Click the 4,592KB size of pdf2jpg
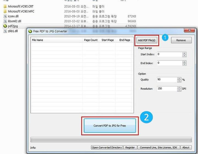The height and width of the screenshot is (154, 198). coord(131,26)
